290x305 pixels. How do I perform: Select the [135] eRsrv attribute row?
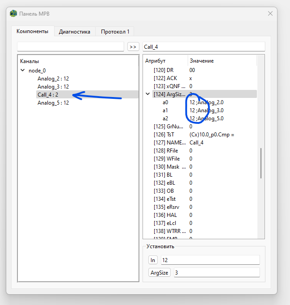[205, 207]
